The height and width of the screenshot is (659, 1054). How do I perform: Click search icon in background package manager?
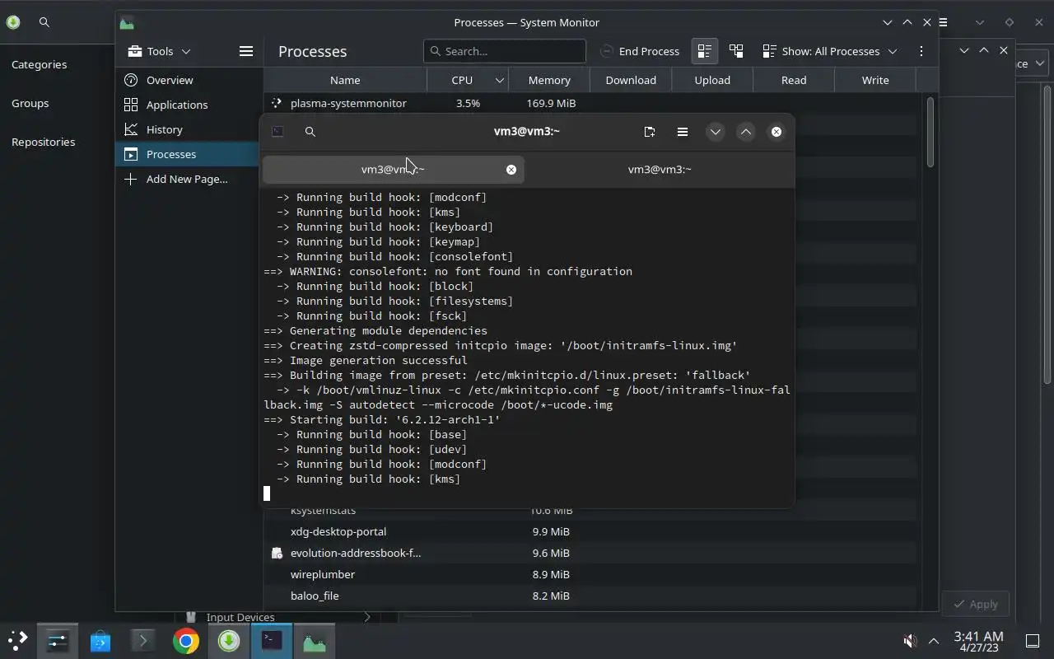click(x=44, y=22)
